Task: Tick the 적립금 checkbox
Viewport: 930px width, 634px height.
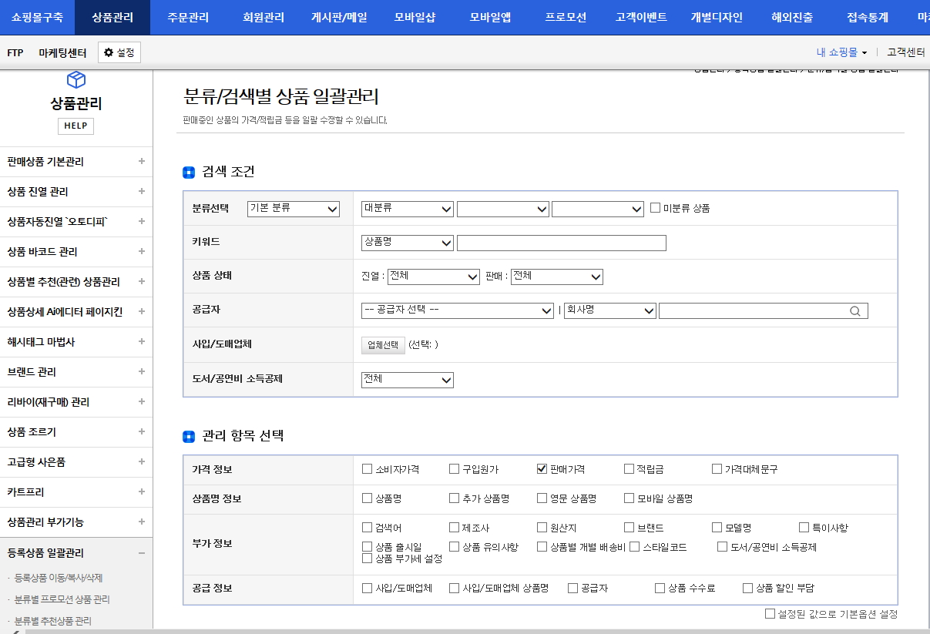Action: pos(630,468)
